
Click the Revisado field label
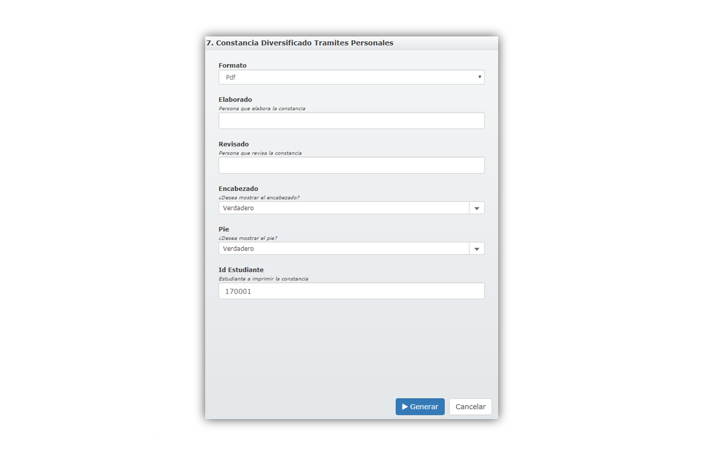[x=234, y=144]
